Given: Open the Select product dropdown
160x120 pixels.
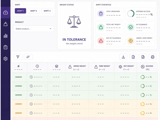Looking at the screenshot, I should point(33,29).
